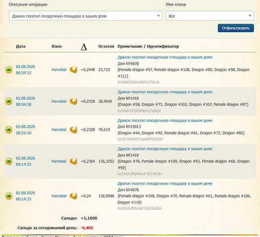
Task: Click gold coins icon next to +0,24
Action: click(73, 196)
